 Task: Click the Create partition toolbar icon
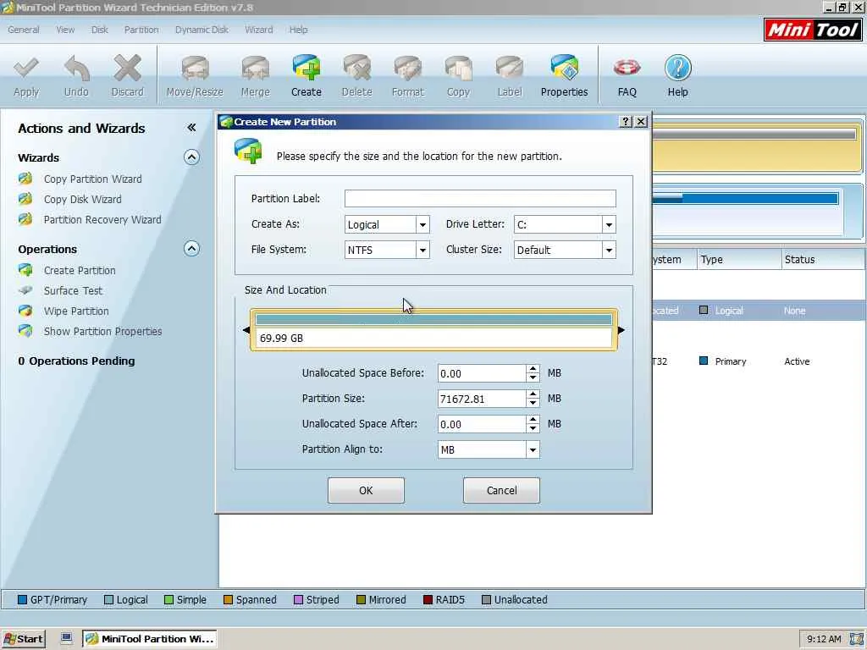306,69
